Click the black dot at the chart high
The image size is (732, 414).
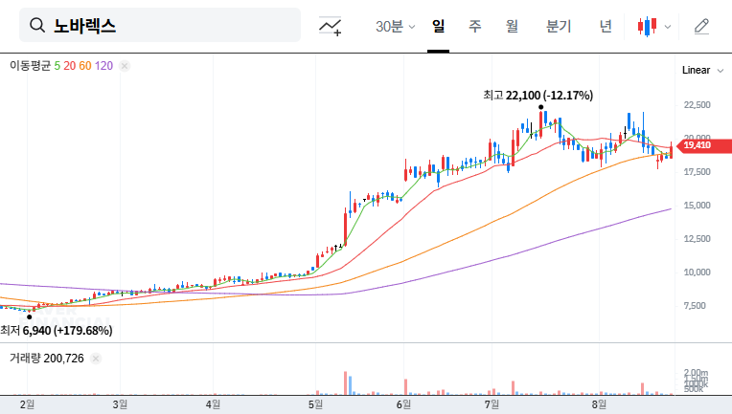coord(540,107)
